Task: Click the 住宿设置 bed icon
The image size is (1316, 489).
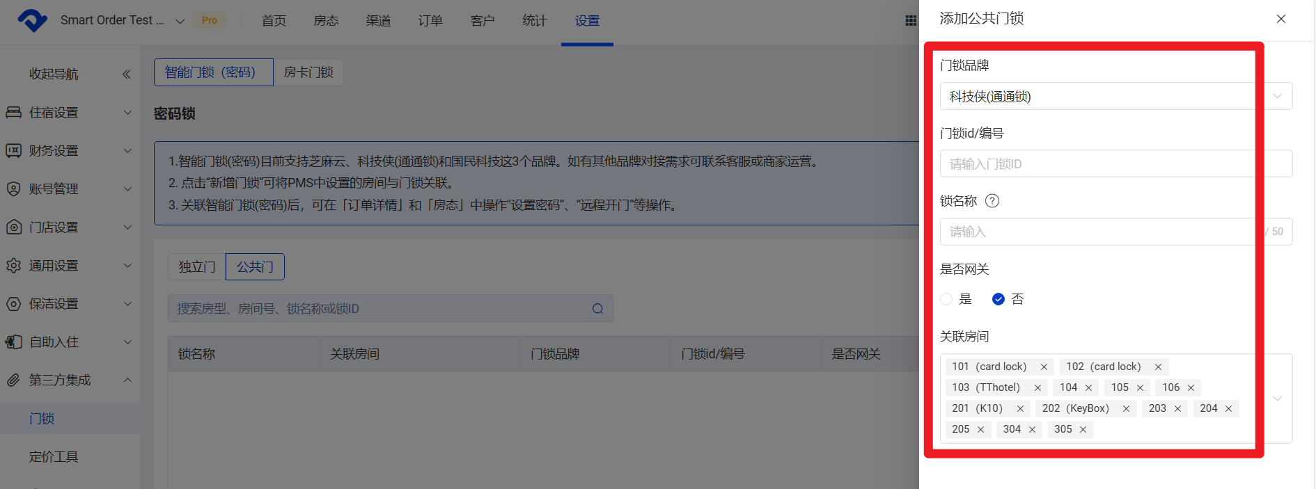Action: (13, 112)
